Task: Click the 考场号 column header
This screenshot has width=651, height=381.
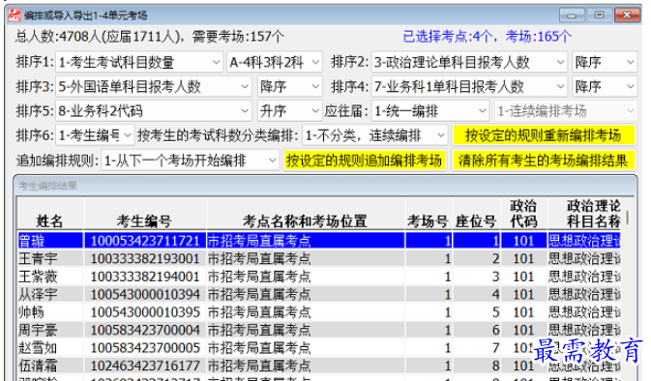Action: coord(429,214)
